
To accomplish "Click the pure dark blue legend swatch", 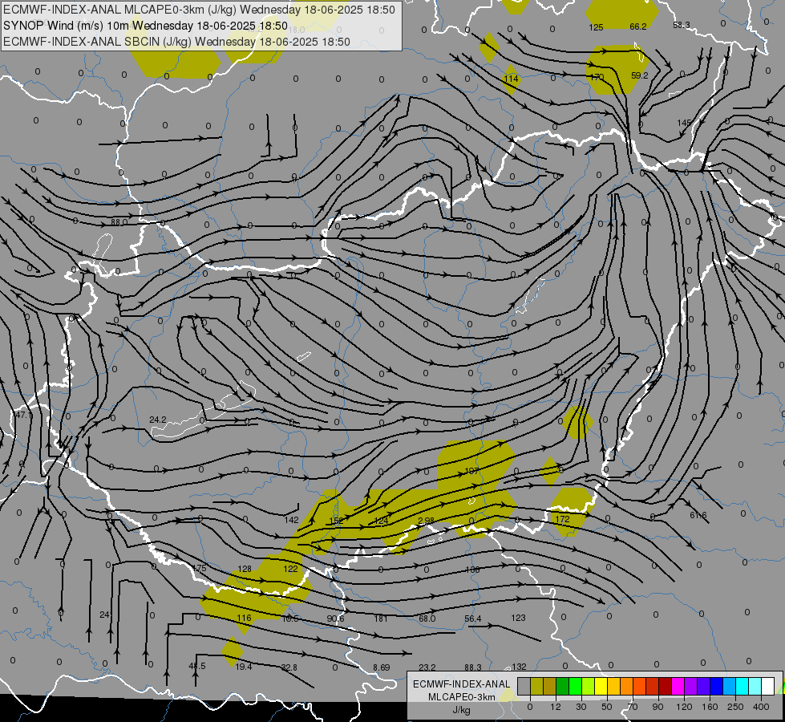I will point(716,687).
